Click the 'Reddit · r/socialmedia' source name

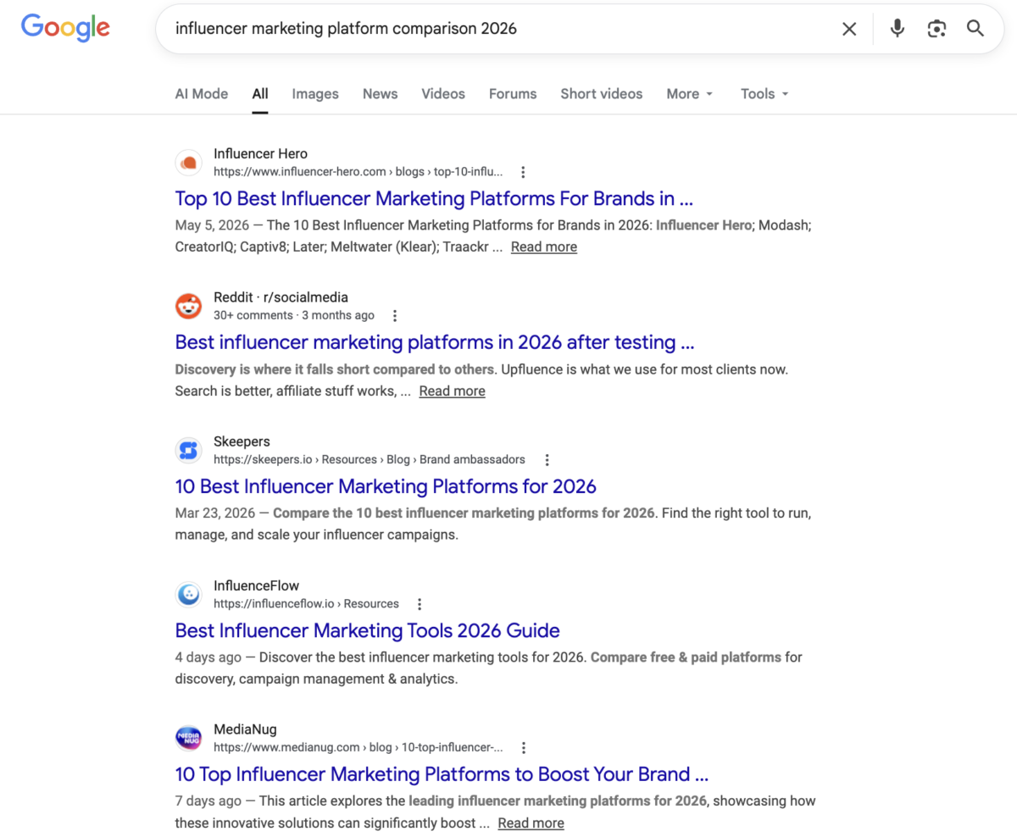point(281,297)
